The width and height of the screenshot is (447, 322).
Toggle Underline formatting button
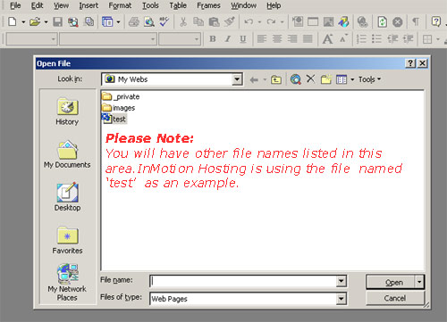click(243, 39)
